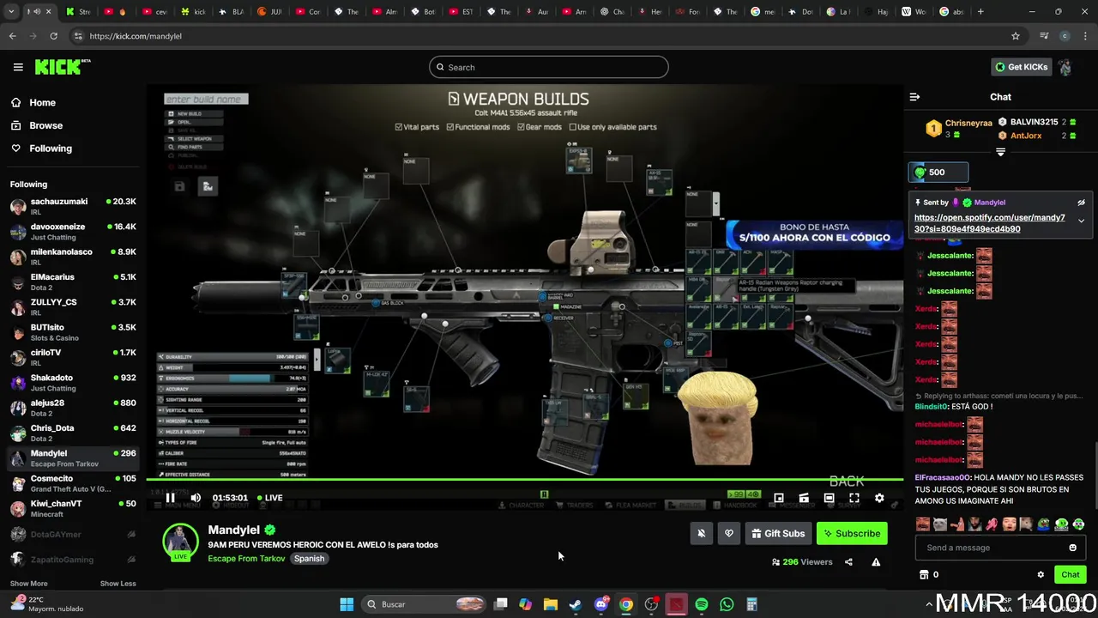Open the 500 KICKs goal badge

tap(938, 173)
